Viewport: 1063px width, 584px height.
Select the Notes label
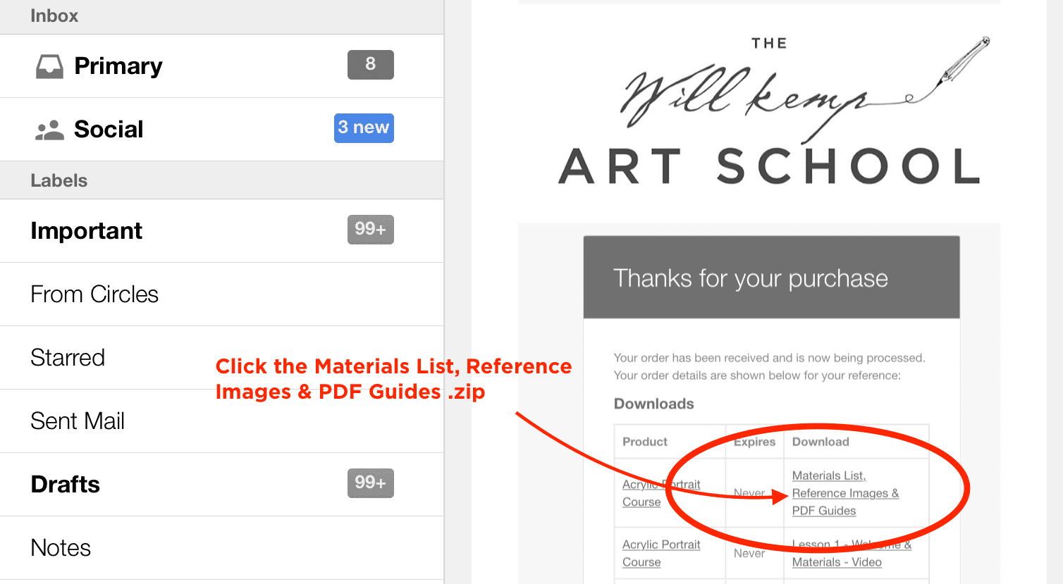point(60,547)
